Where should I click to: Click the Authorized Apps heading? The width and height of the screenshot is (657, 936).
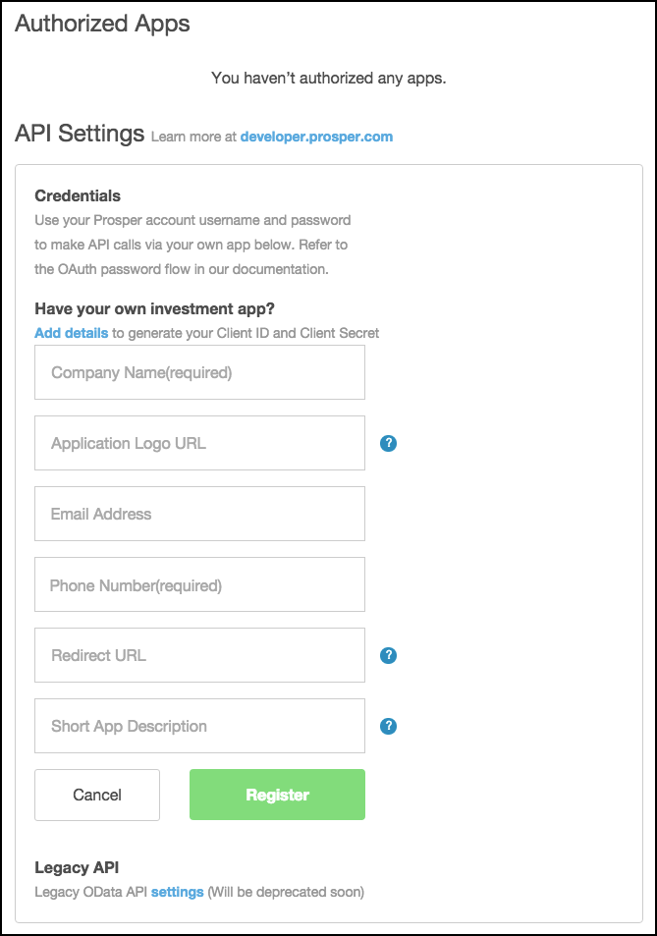101,24
